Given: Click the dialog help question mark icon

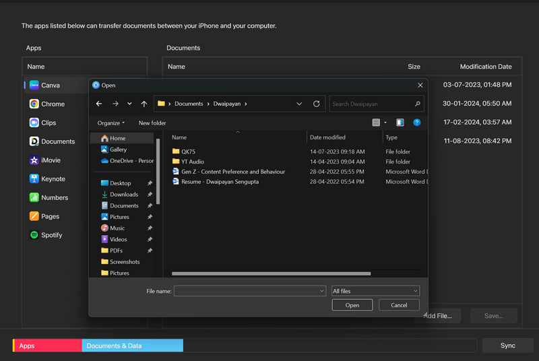Looking at the screenshot, I should (417, 123).
